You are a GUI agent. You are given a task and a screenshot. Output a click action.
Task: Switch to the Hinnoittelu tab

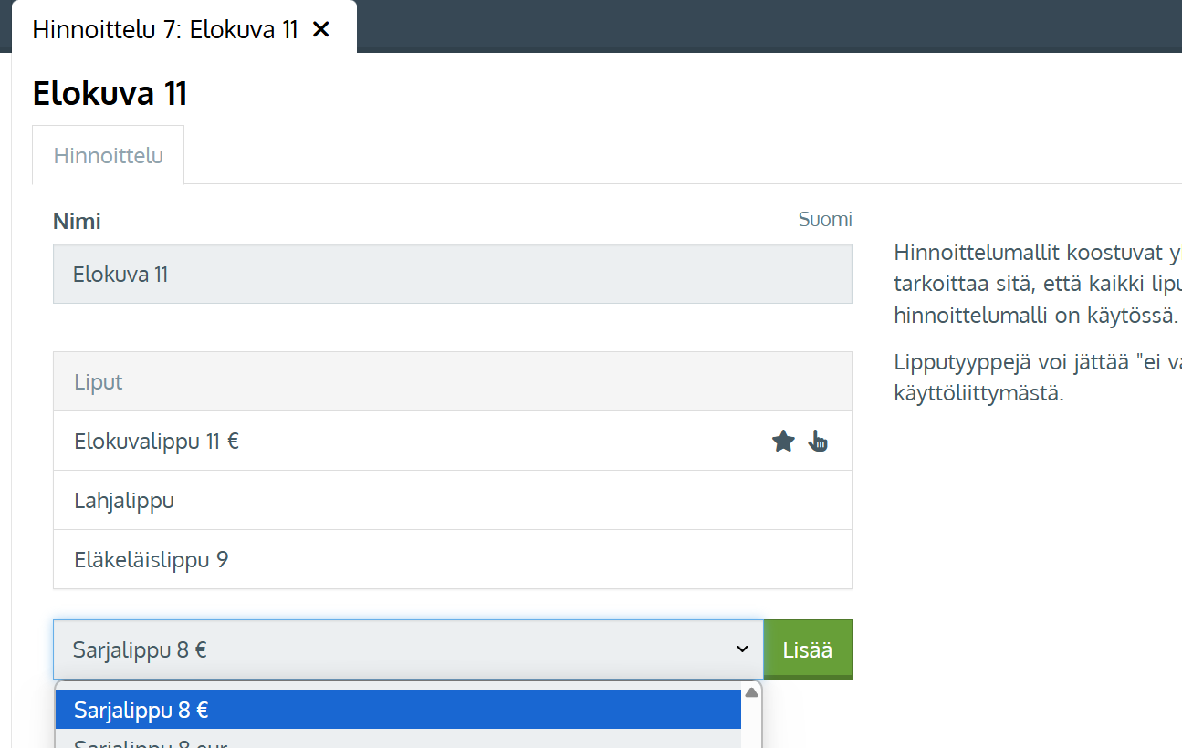click(109, 155)
